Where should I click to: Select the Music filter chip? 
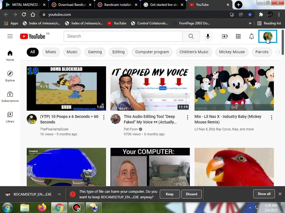72,52
